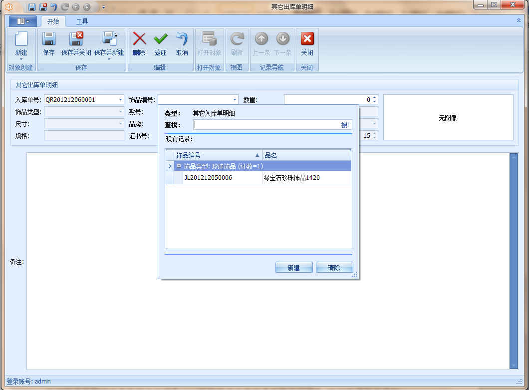The image size is (529, 390).
Task: Click the 刷新 (Refresh) icon
Action: coord(237,39)
